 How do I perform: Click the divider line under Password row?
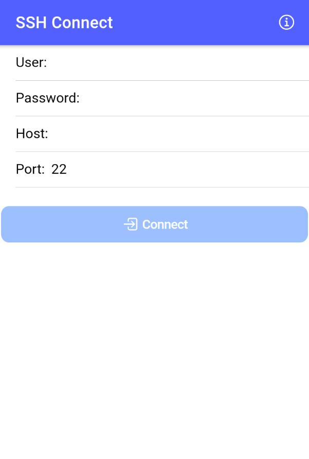click(x=162, y=116)
